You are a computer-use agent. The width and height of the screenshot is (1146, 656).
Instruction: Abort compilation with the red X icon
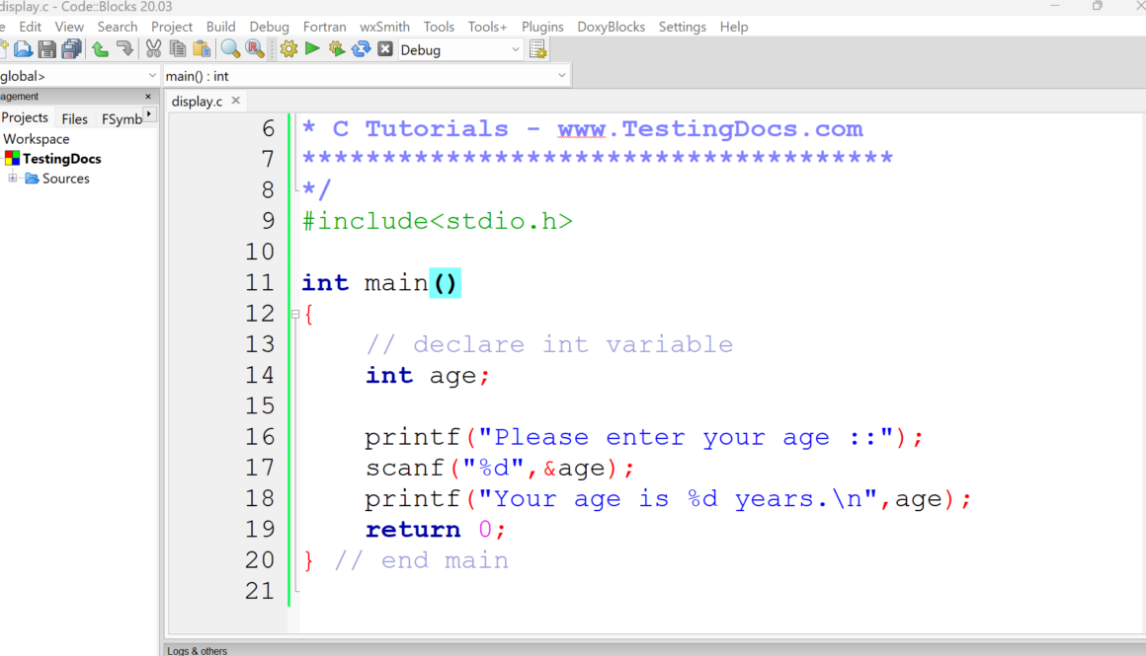[384, 48]
